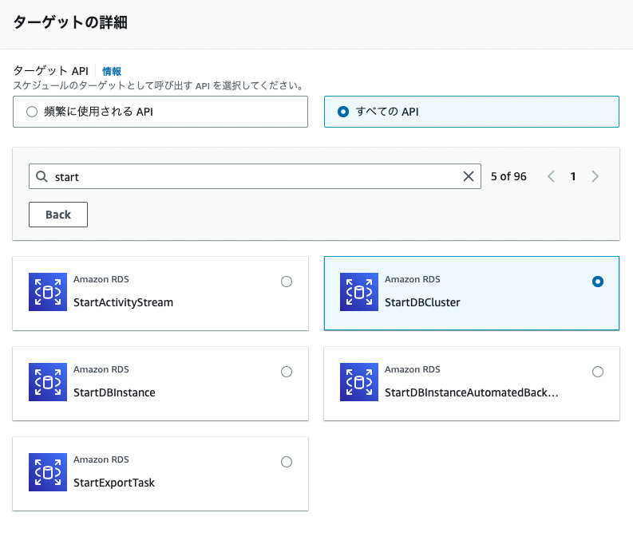Click the Amazon RDS icon for StartDBCluster
Viewport: 633px width, 540px height.
[359, 292]
